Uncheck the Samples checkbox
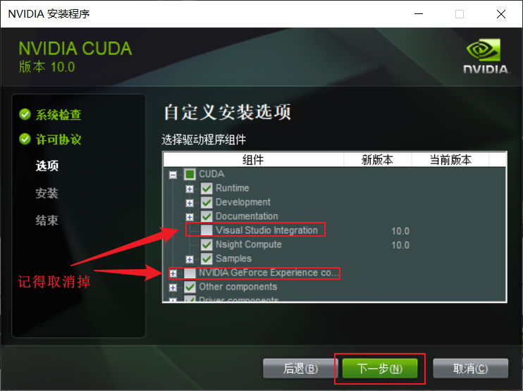Viewport: 523px width, 391px height. [207, 259]
